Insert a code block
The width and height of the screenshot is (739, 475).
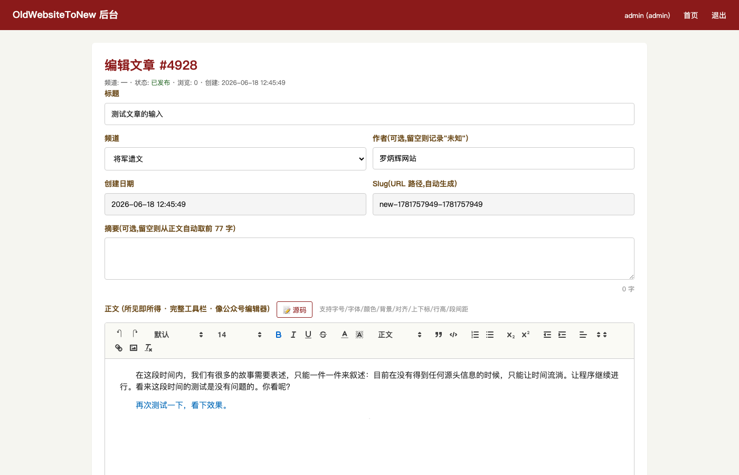coord(453,335)
